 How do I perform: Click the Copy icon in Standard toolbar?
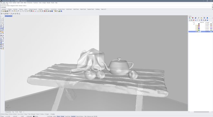[13, 11]
